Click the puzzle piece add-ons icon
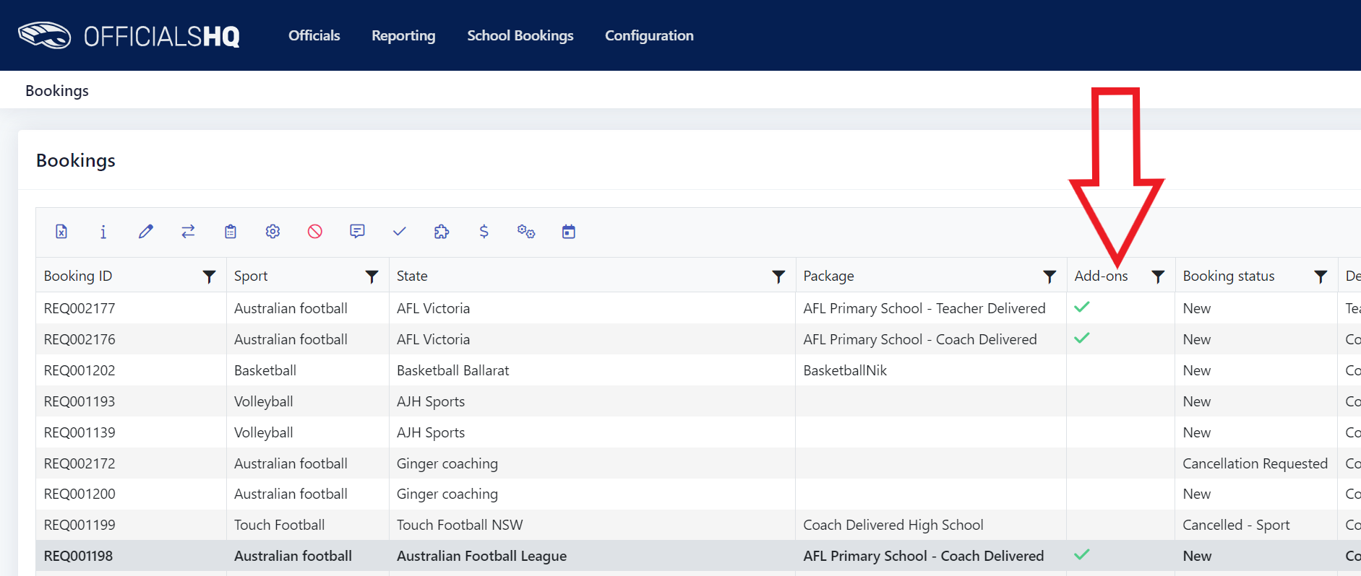Image resolution: width=1361 pixels, height=576 pixels. [x=442, y=232]
